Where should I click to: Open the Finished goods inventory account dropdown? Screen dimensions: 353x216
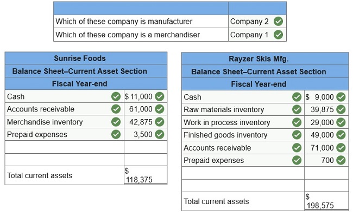(x=243, y=135)
